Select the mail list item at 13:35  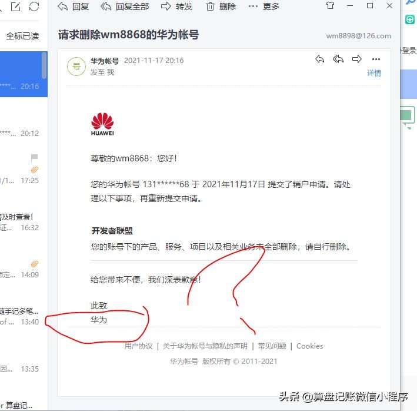tap(24, 357)
